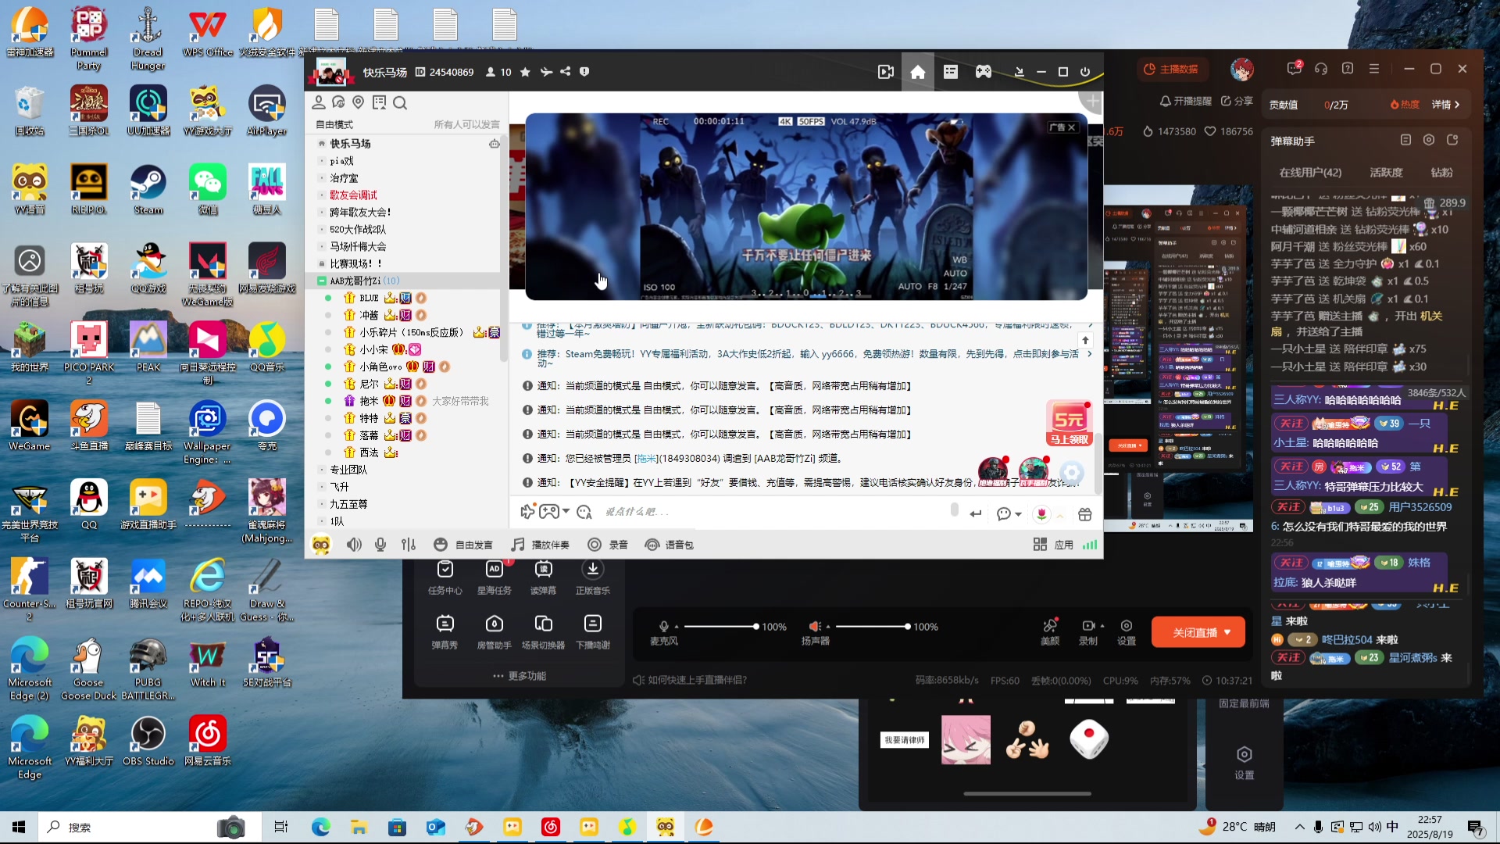Screen dimensions: 1500x844
Task: Toggle 播放伴奏 accompaniment playback
Action: pyautogui.click(x=540, y=545)
